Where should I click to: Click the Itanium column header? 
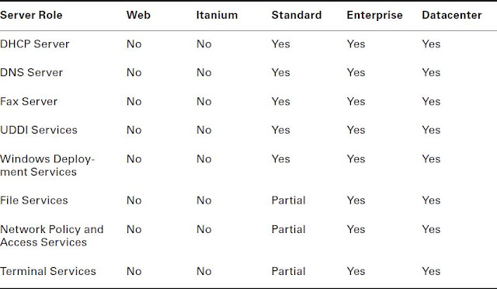point(217,15)
